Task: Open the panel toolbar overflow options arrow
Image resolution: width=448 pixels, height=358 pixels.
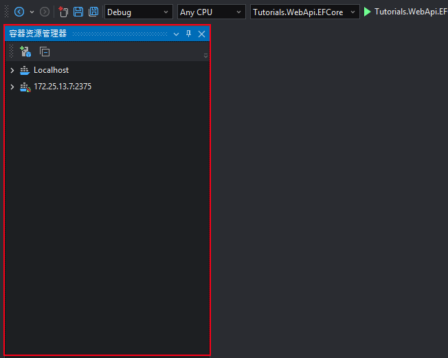Action: [205, 56]
